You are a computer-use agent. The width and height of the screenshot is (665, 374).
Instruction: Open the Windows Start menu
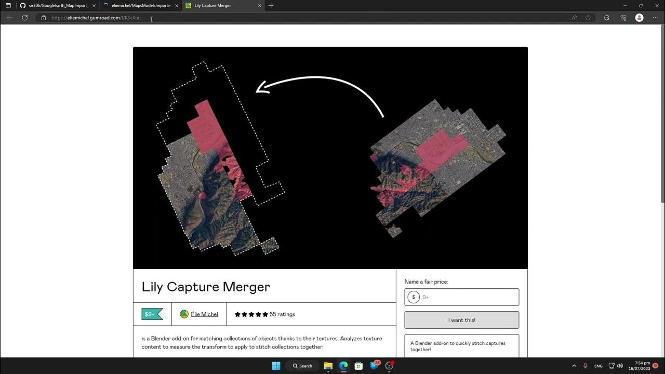[276, 366]
